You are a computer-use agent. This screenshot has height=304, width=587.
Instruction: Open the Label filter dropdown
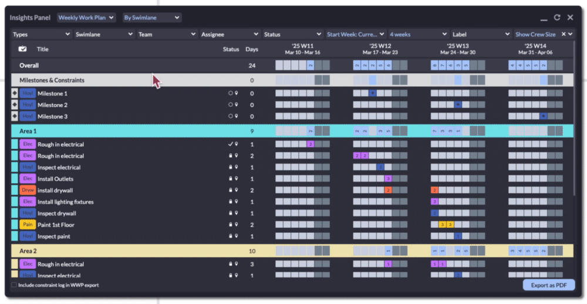(x=481, y=34)
